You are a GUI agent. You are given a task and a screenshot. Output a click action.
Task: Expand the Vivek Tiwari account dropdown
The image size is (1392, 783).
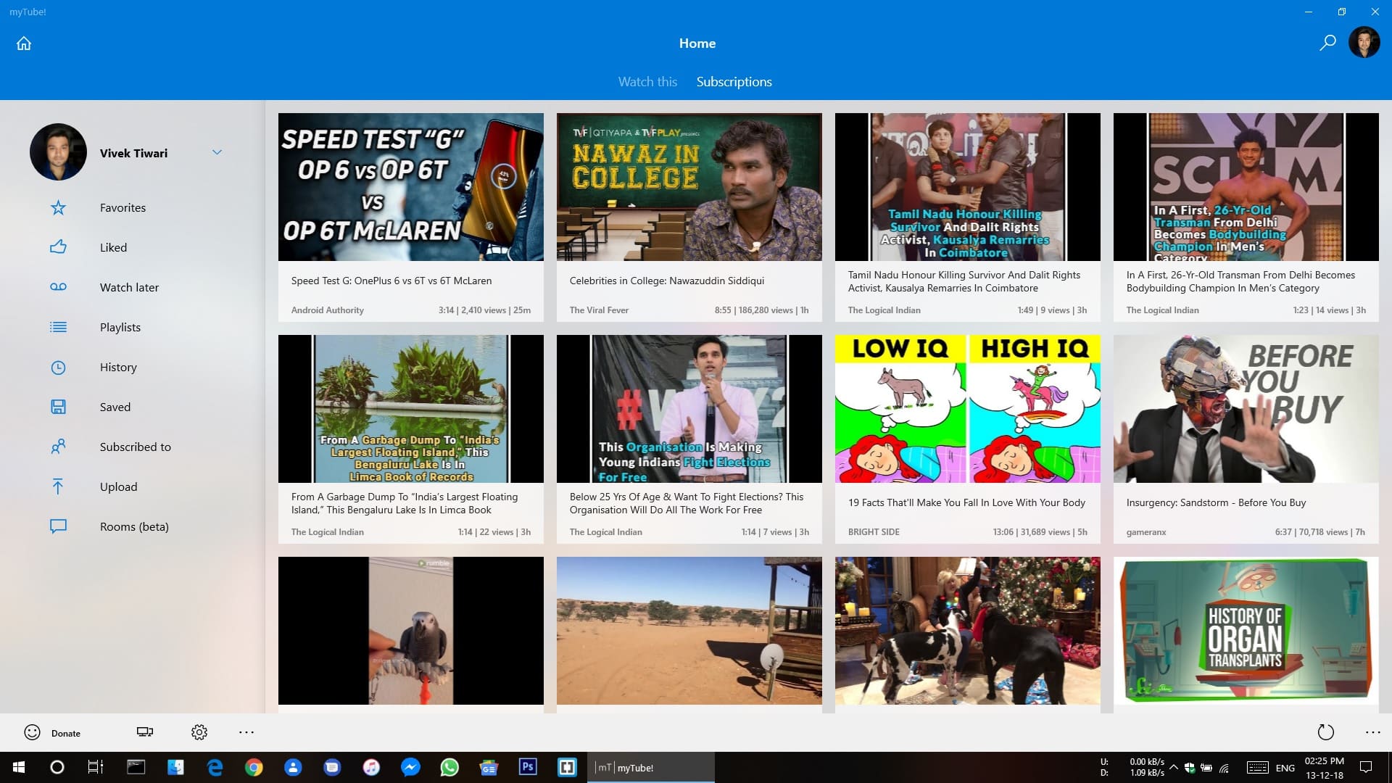pyautogui.click(x=218, y=152)
